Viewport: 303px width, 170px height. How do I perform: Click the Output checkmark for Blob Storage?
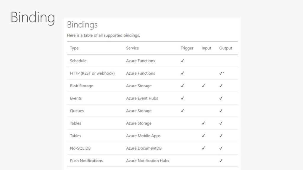(221, 86)
